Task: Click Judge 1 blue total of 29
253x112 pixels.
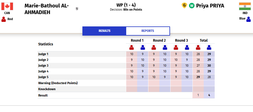Action: [x=209, y=54]
